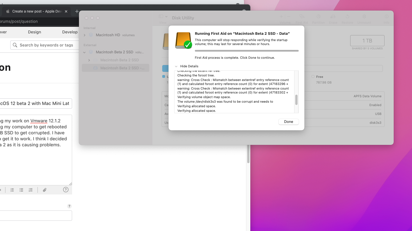Open the Info toolbar icon
This screenshot has height=231, width=412.
tap(386, 17)
